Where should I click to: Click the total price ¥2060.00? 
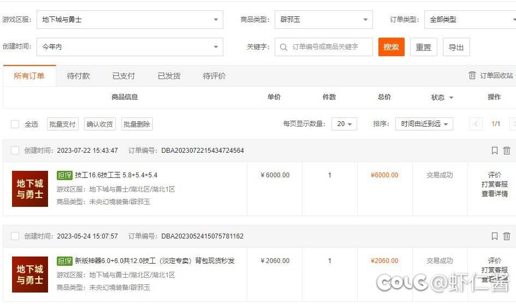coord(384,260)
